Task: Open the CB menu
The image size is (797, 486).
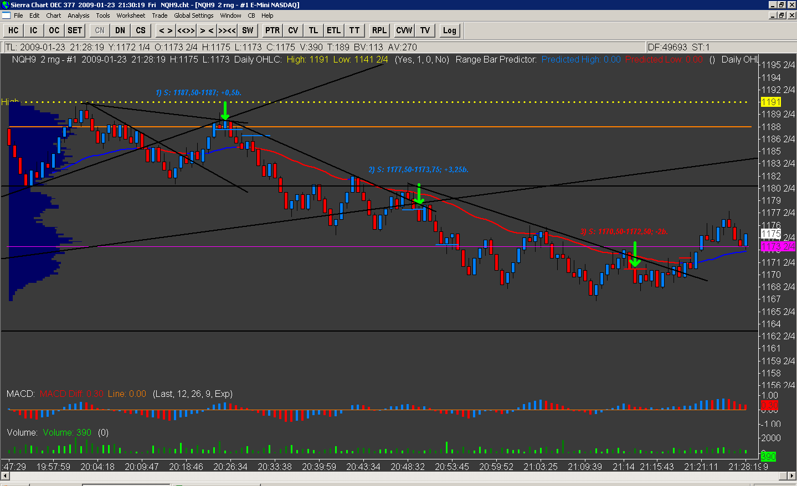Action: (251, 15)
